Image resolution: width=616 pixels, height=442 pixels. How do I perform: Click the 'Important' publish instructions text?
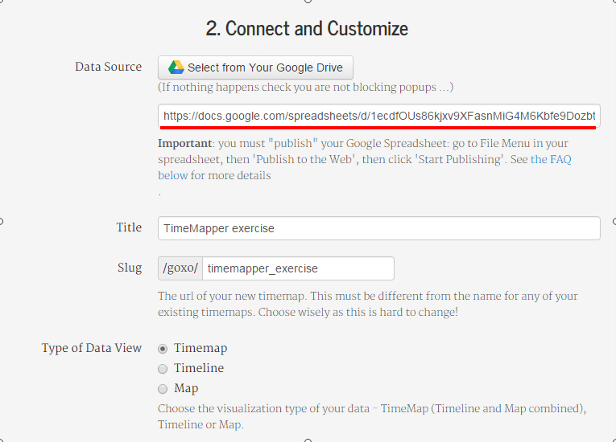pyautogui.click(x=365, y=159)
